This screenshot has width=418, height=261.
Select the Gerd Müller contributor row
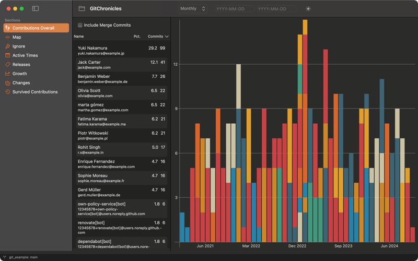(x=121, y=192)
